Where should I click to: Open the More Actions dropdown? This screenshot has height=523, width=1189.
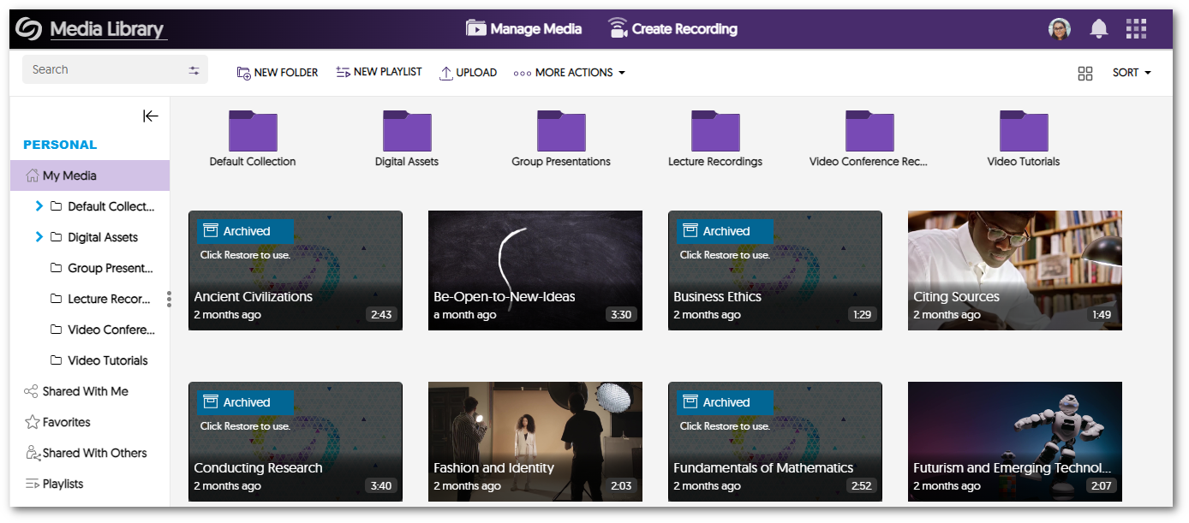click(x=569, y=73)
